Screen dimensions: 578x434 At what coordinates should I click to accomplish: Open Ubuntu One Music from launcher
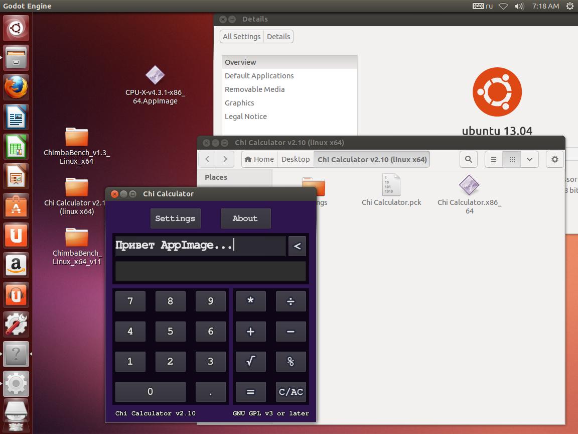16,295
